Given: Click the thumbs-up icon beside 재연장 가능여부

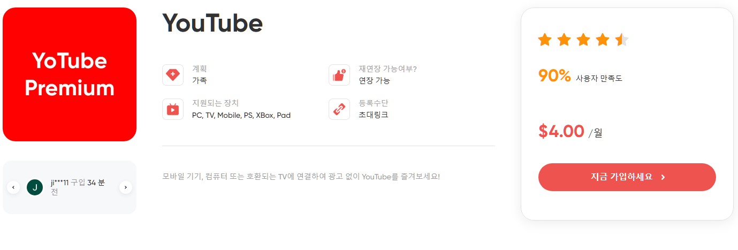Looking at the screenshot, I should (339, 75).
